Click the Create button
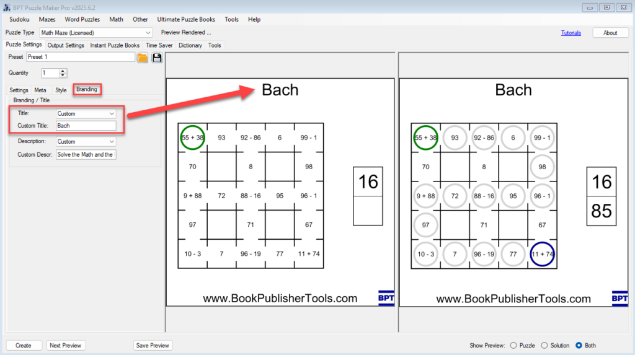Viewport: 635px width, 355px height. [24, 345]
